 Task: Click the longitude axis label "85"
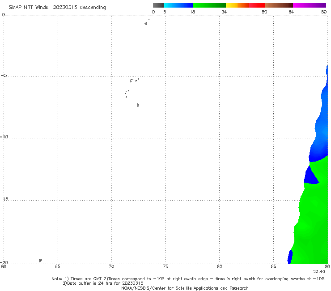[273, 266]
